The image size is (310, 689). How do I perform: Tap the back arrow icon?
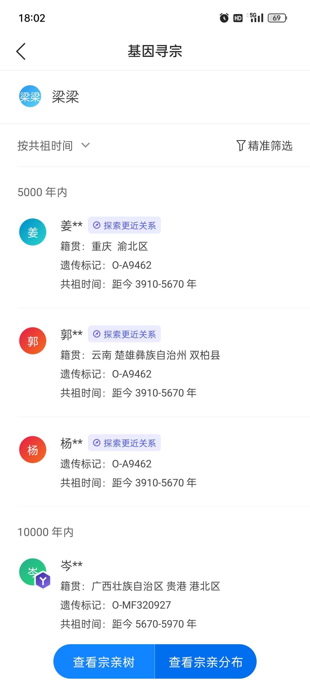pos(21,52)
